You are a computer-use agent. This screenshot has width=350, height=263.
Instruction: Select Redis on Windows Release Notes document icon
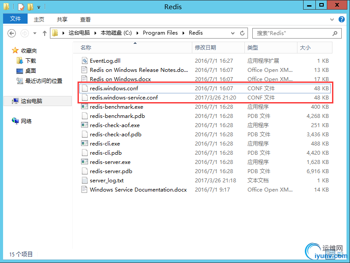[x=85, y=70]
